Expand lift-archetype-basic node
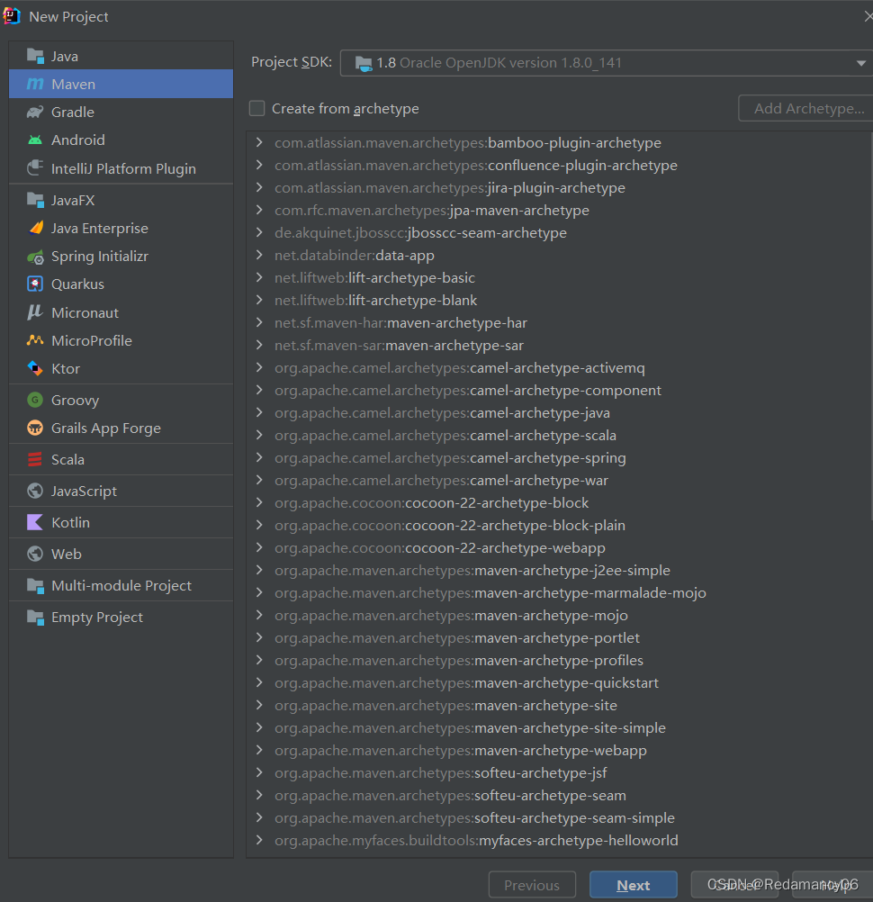The width and height of the screenshot is (873, 902). point(259,277)
